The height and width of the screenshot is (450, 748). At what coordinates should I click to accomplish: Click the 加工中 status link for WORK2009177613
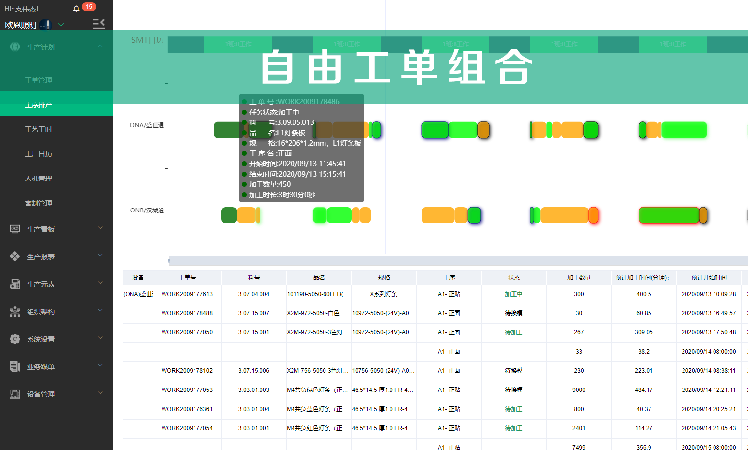click(x=514, y=295)
